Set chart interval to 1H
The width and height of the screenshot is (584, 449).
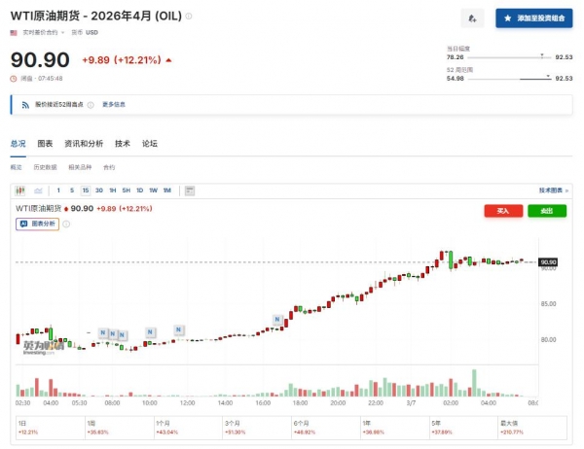(113, 190)
